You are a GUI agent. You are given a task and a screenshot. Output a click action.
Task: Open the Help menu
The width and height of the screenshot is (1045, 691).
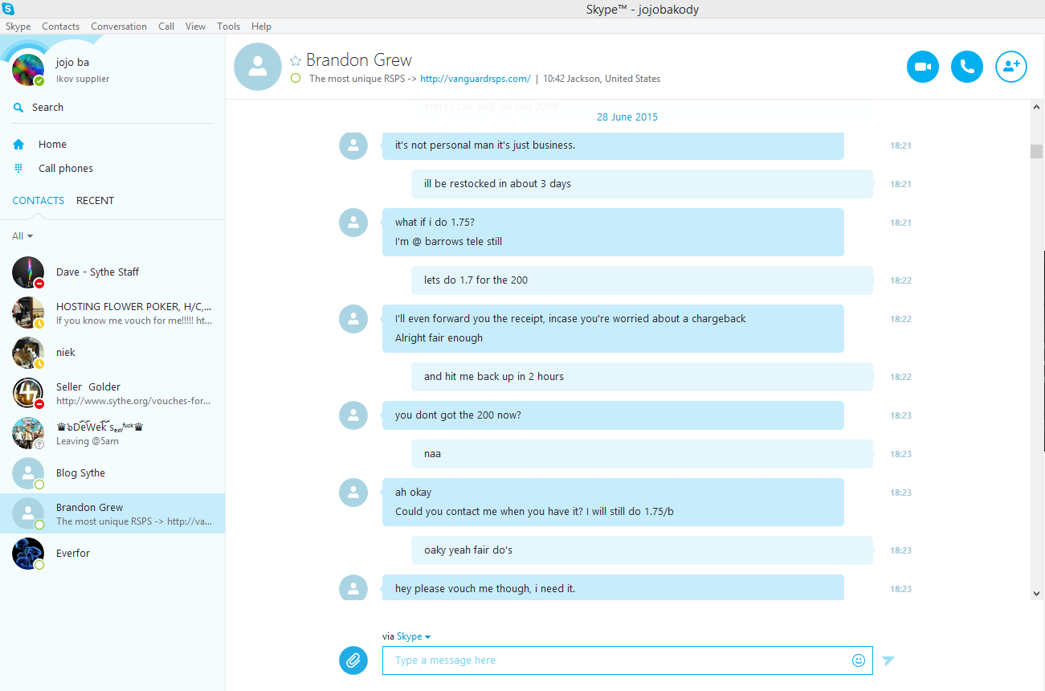pos(261,27)
